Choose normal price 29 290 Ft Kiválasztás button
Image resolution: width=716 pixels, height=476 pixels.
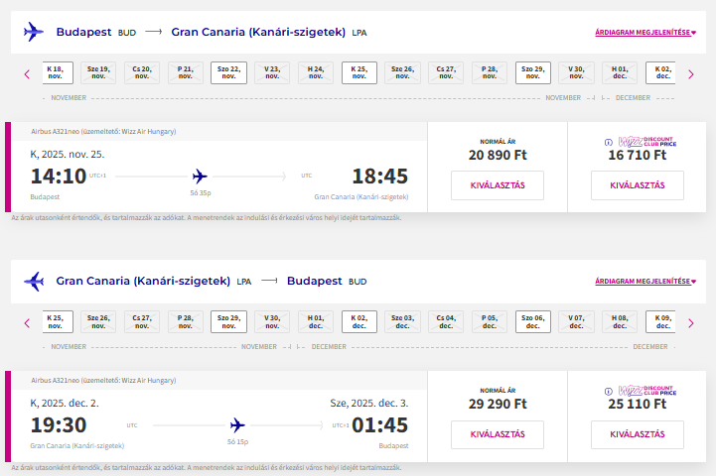[x=498, y=434]
